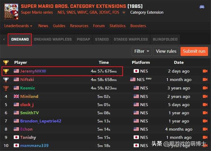Click time 4m 57s 676ms
The height and width of the screenshot is (151, 211).
click(x=104, y=71)
